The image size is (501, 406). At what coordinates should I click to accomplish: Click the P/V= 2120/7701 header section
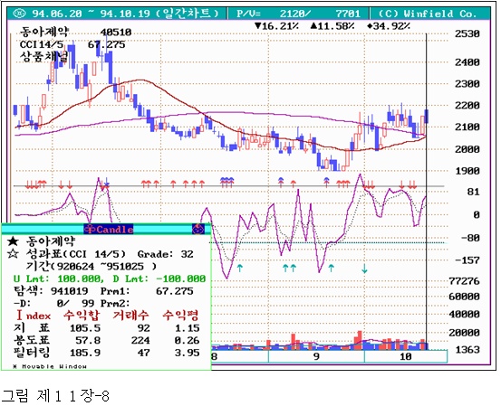298,14
